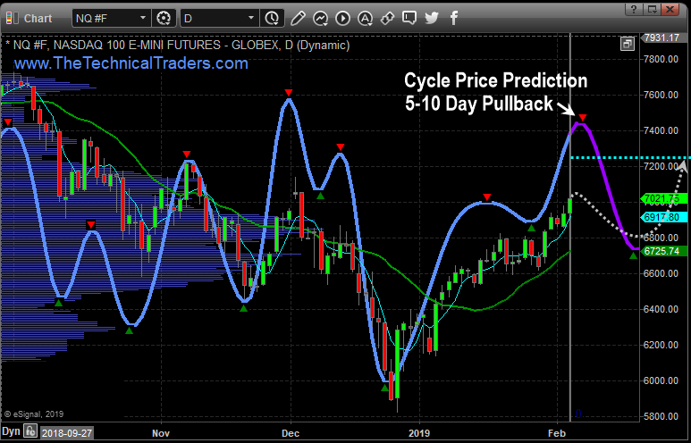Click the 6200.00 price axis label
Screen dimensions: 691x443
click(x=661, y=345)
